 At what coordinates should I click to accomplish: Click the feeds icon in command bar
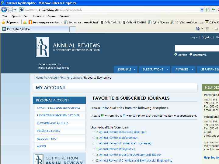point(207,29)
